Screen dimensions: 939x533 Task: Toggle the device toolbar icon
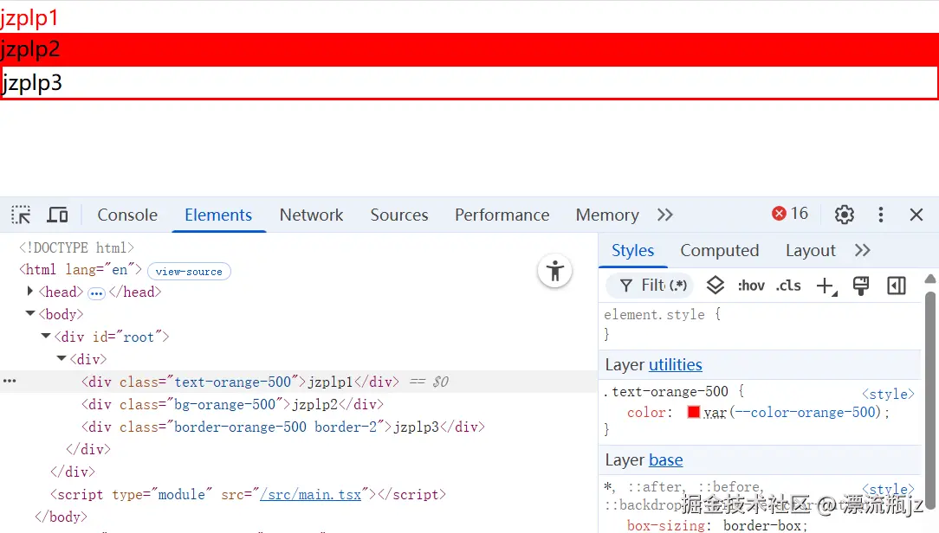point(57,215)
